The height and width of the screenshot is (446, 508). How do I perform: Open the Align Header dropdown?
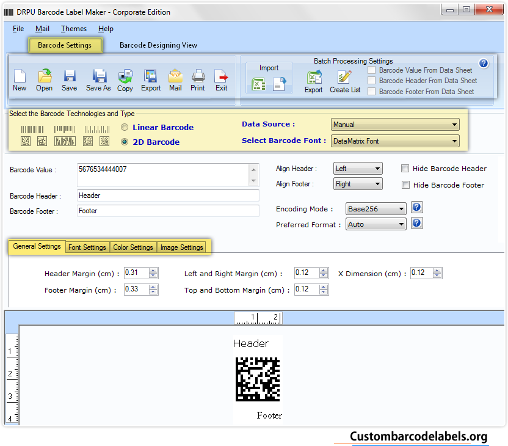point(358,169)
